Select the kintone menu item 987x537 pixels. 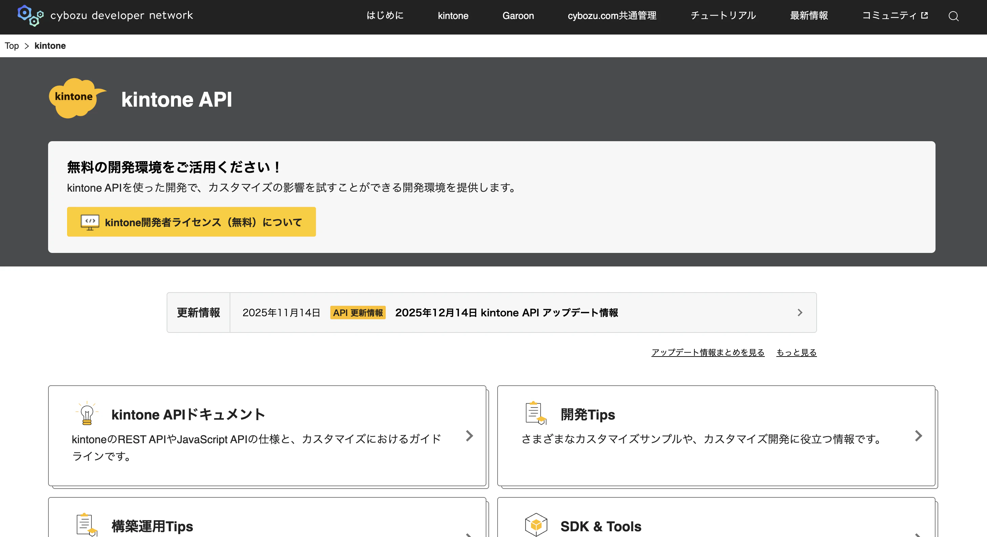(453, 16)
